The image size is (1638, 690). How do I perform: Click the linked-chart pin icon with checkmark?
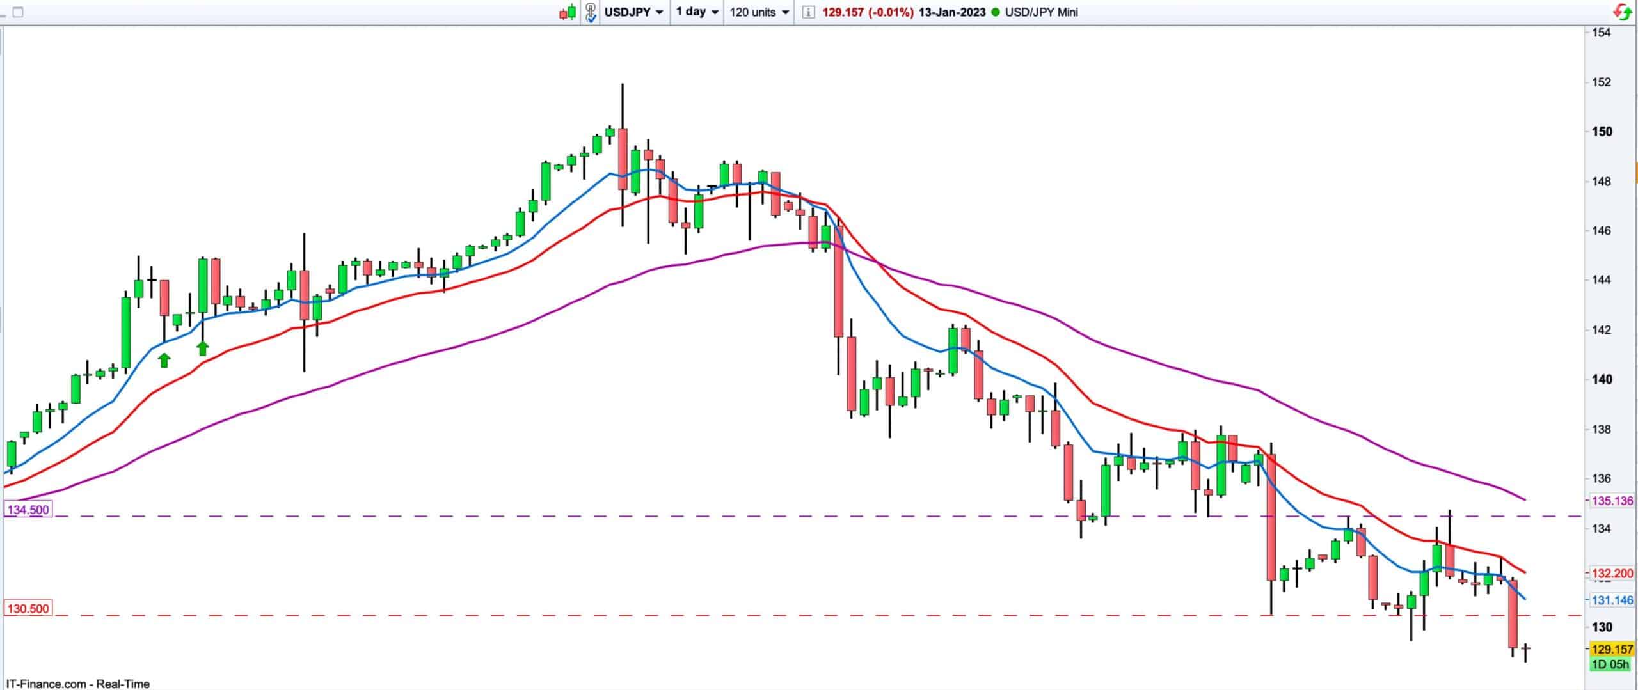(x=590, y=12)
